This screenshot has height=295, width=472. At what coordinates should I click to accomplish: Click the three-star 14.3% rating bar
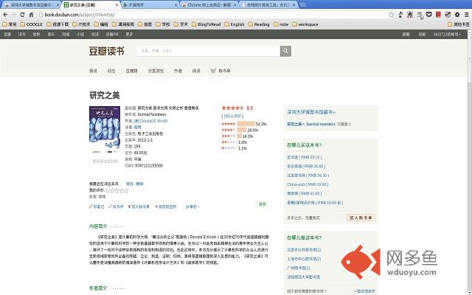[x=239, y=136]
